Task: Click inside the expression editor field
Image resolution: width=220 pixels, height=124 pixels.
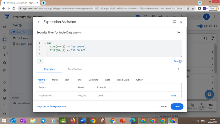Action: click(109, 48)
